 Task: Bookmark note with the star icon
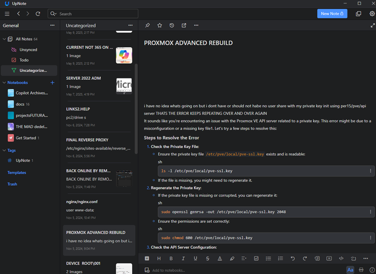pos(160,25)
